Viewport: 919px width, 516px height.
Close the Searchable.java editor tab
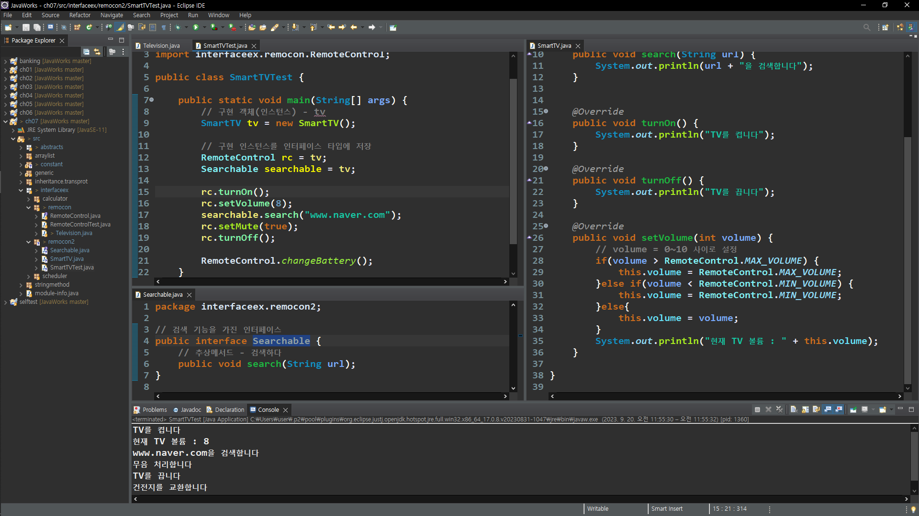[x=189, y=295]
